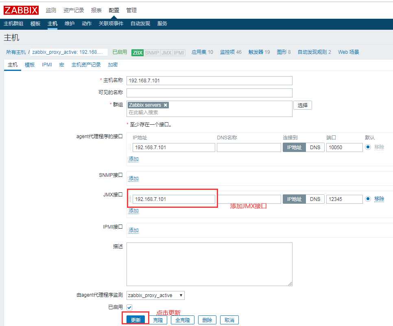Open the zabbix_proxy_active host breadcrumb link

pos(68,52)
